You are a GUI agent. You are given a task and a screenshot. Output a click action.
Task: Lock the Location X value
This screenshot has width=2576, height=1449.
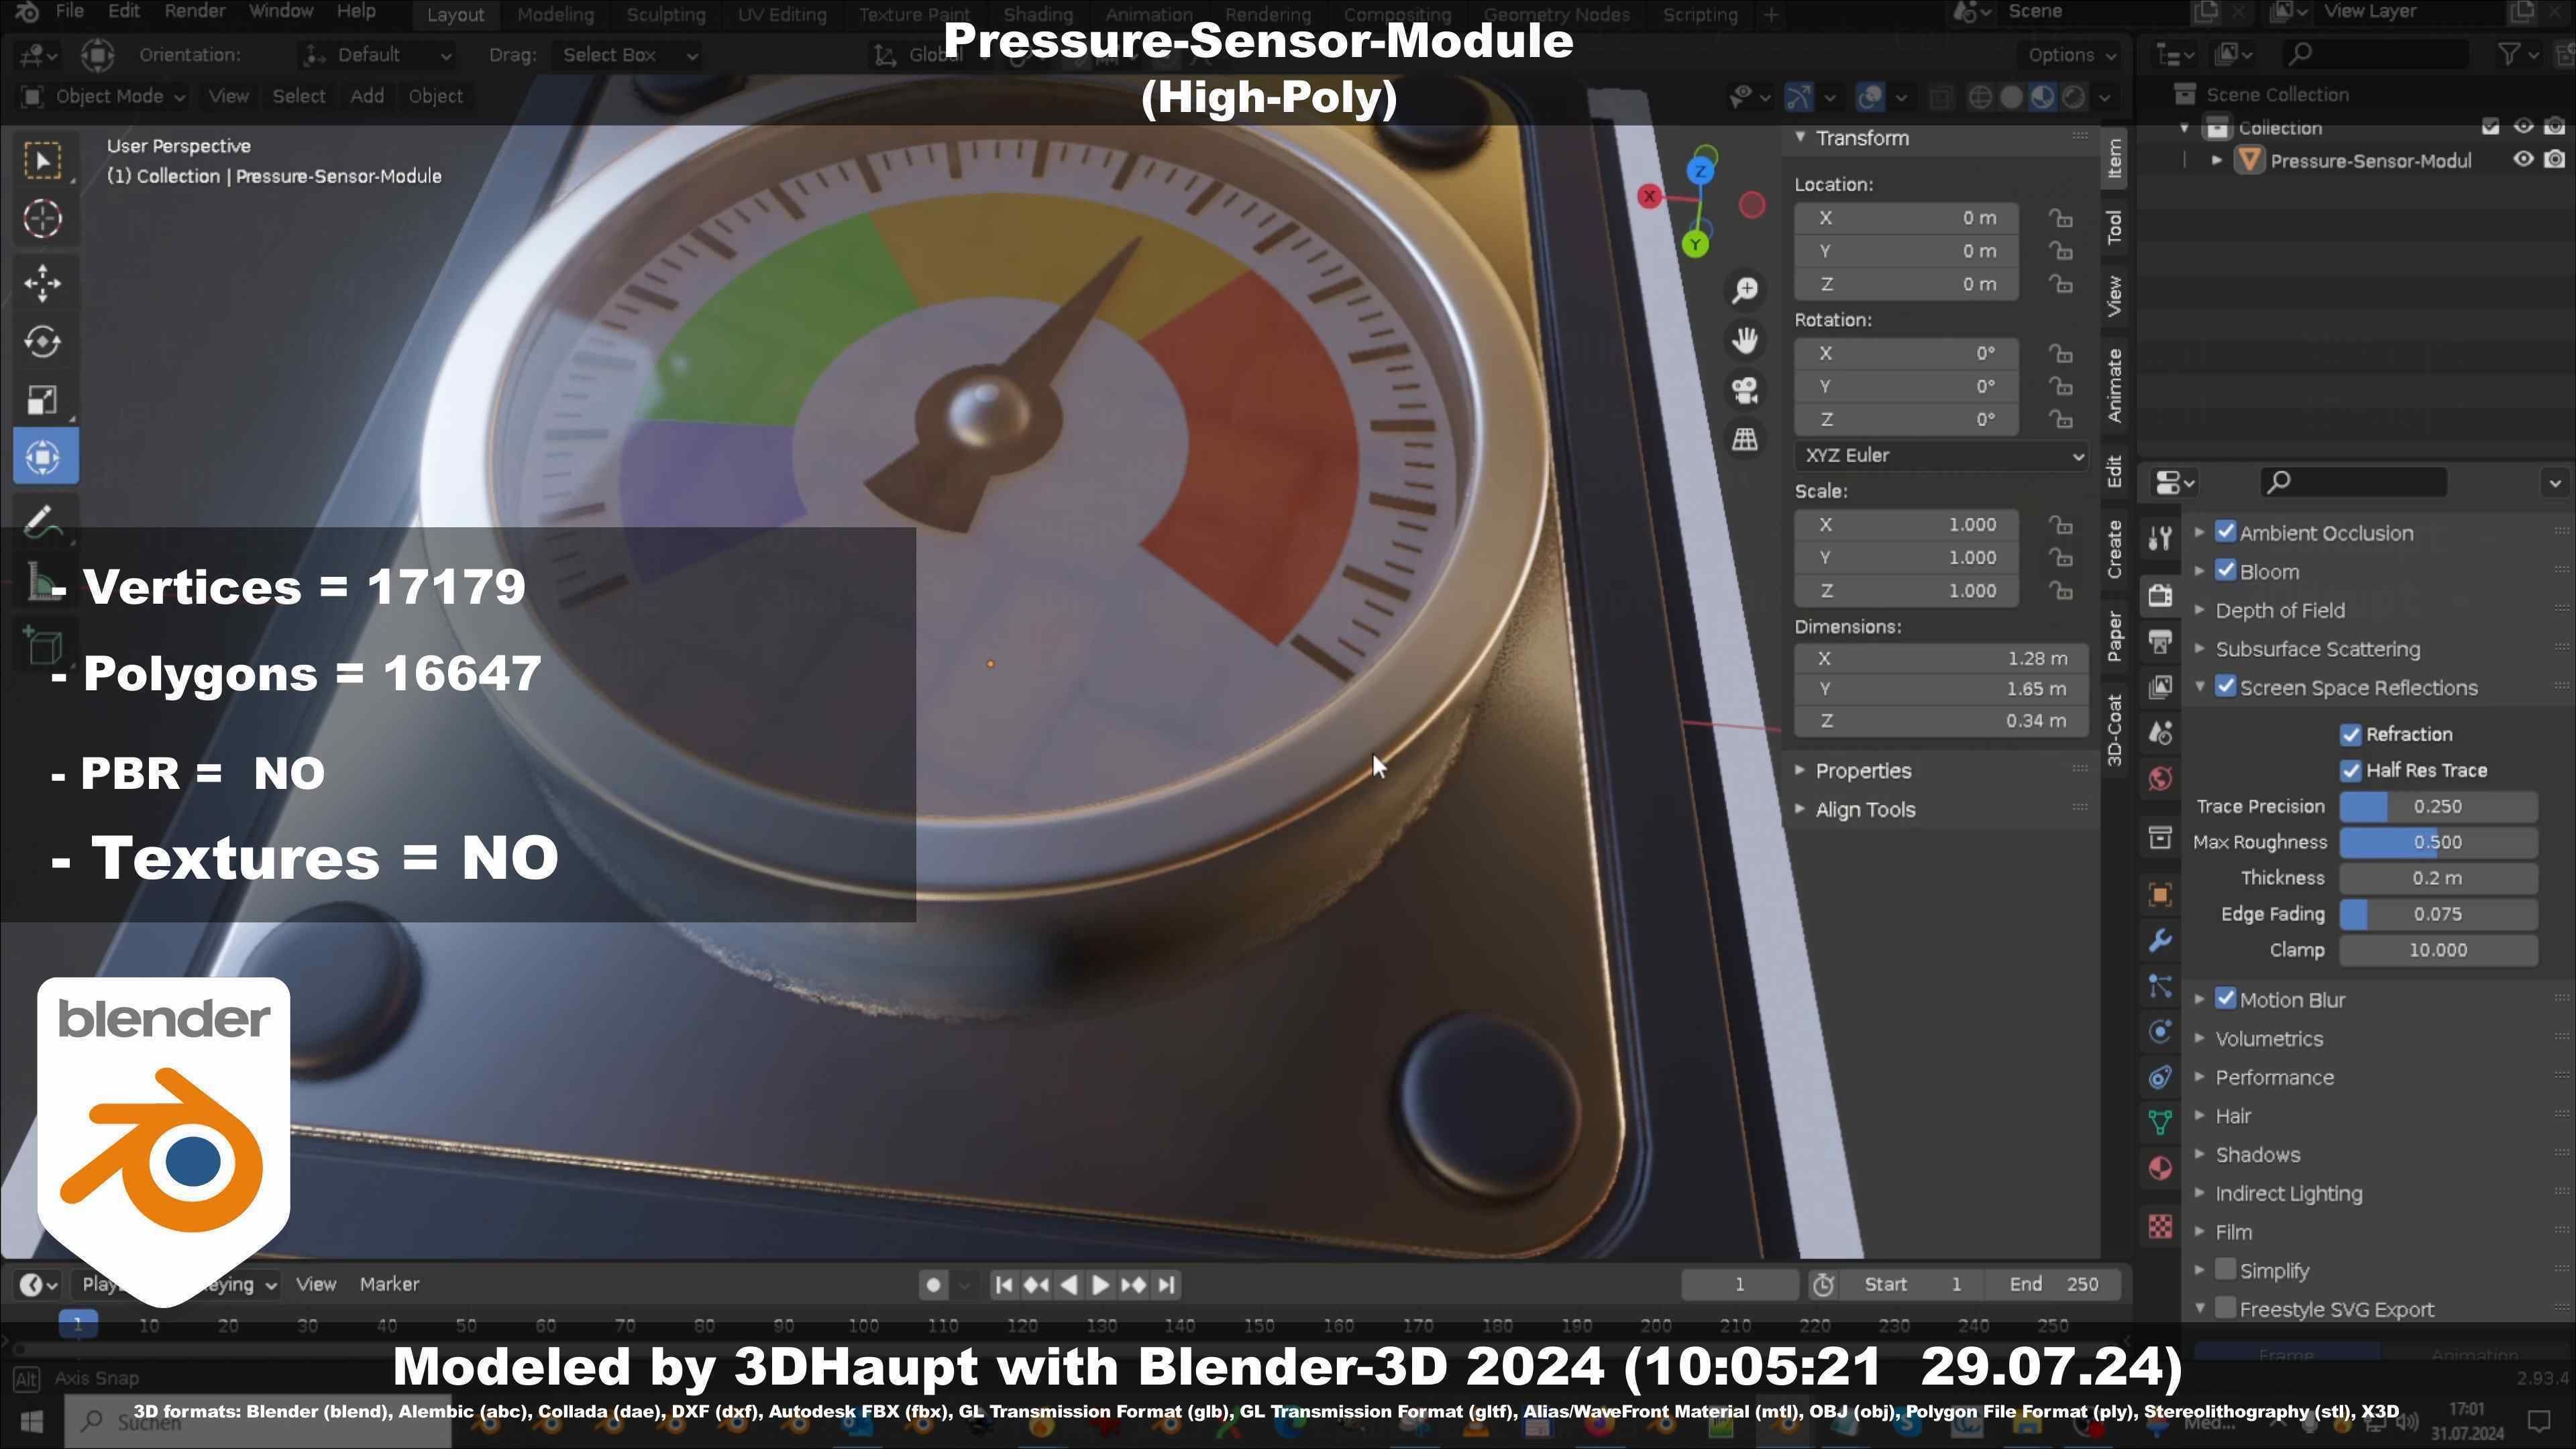[x=2060, y=218]
